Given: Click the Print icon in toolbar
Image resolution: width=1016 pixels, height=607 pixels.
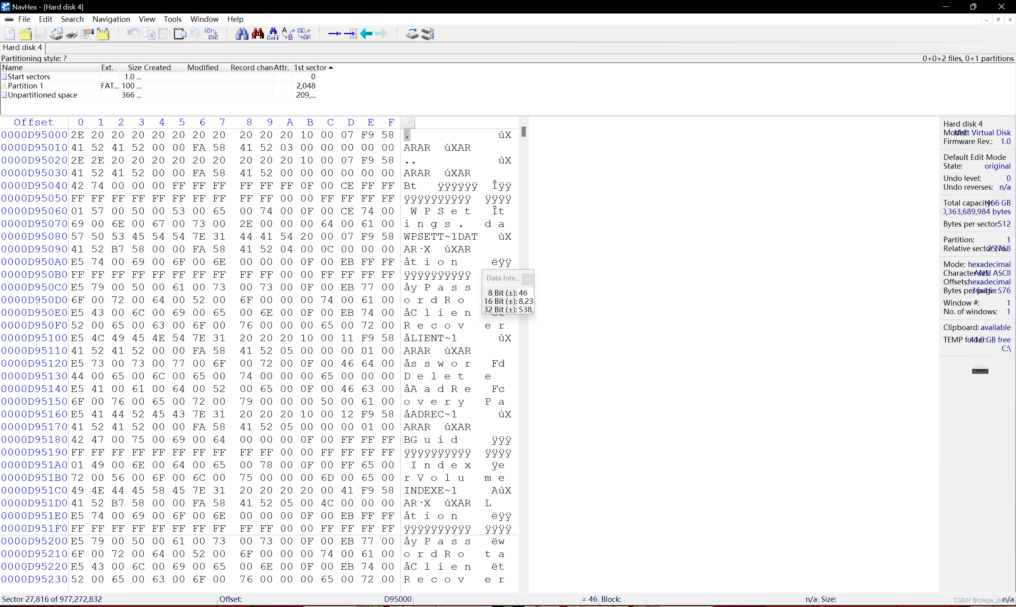Looking at the screenshot, I should [71, 34].
